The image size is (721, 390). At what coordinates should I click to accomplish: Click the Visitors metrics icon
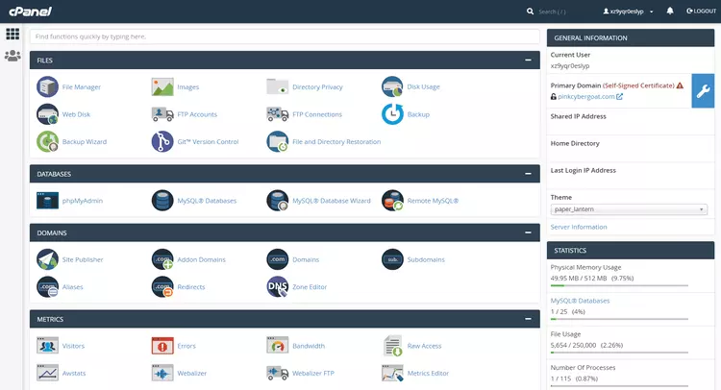(47, 346)
